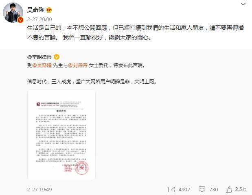Click the @刘诗诗 mention link
The width and height of the screenshot is (252, 195).
[78, 65]
